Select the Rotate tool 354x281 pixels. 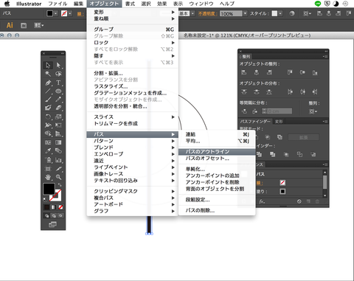(48, 117)
